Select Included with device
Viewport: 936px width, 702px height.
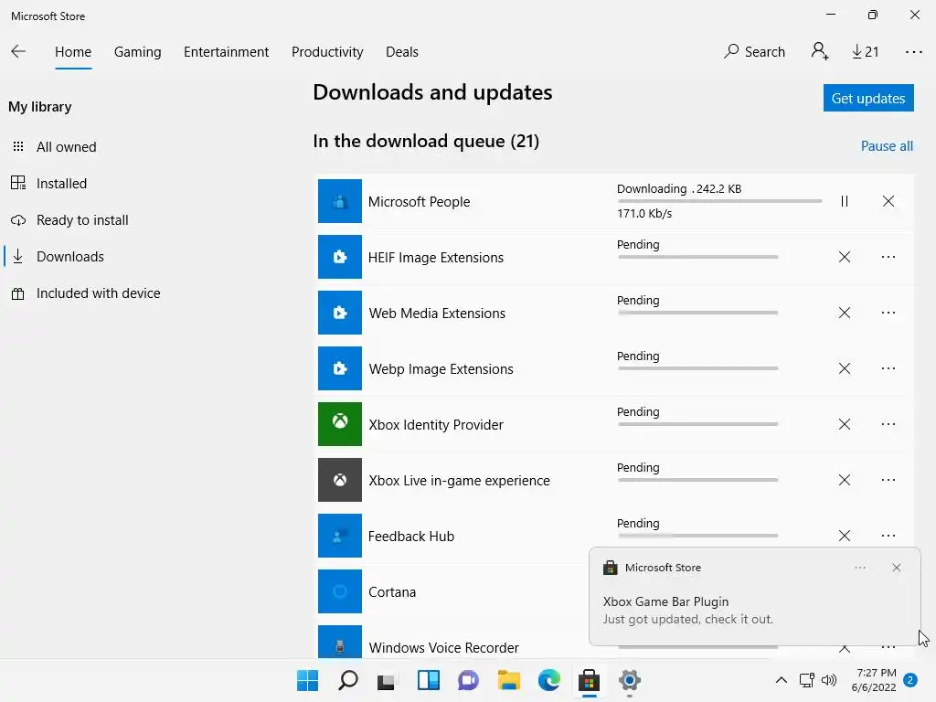click(86, 293)
